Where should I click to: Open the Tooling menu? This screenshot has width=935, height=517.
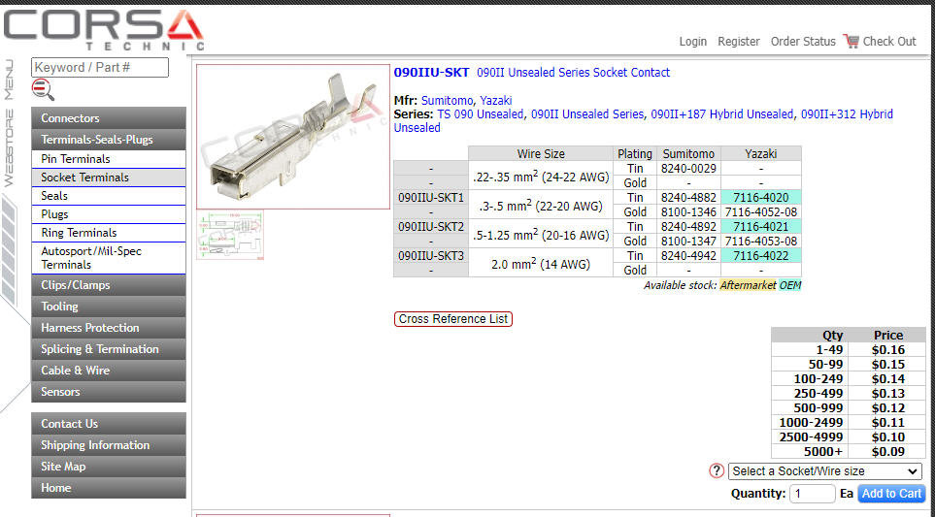pyautogui.click(x=109, y=307)
